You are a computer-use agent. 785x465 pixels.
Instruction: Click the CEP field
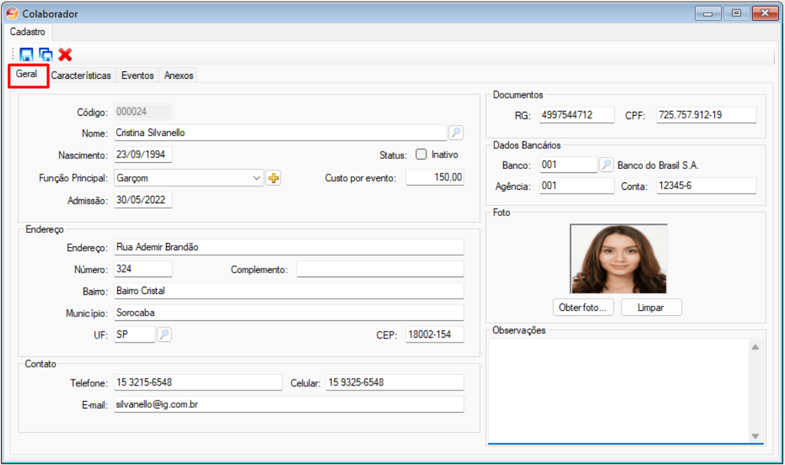(x=435, y=334)
